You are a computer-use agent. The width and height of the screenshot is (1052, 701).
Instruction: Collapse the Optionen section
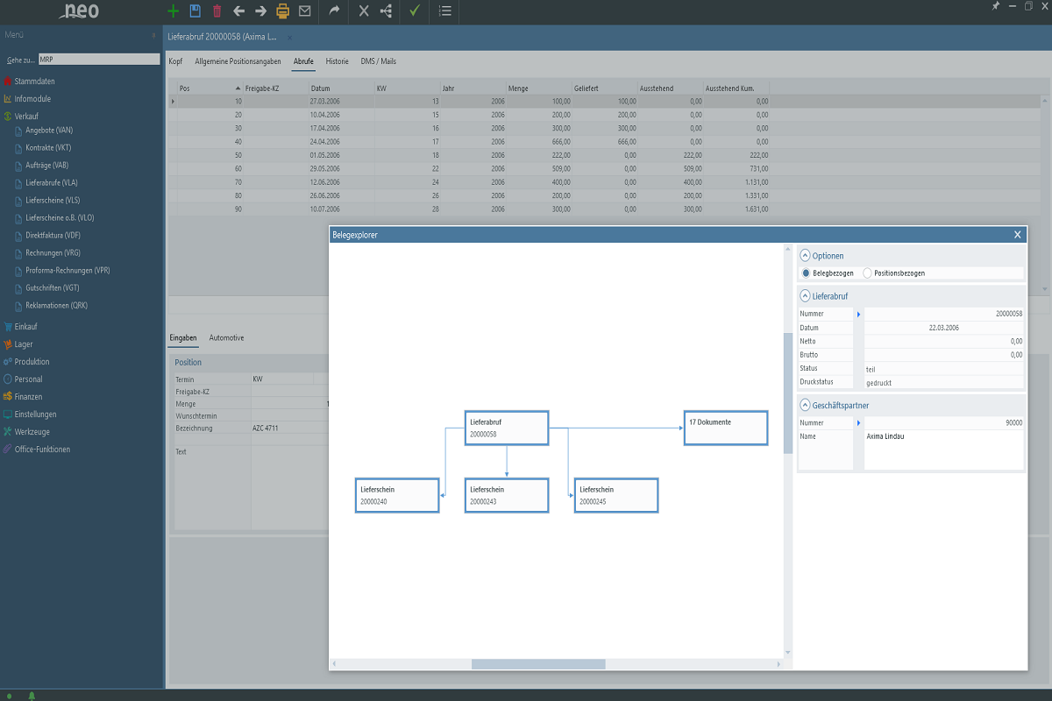[805, 256]
